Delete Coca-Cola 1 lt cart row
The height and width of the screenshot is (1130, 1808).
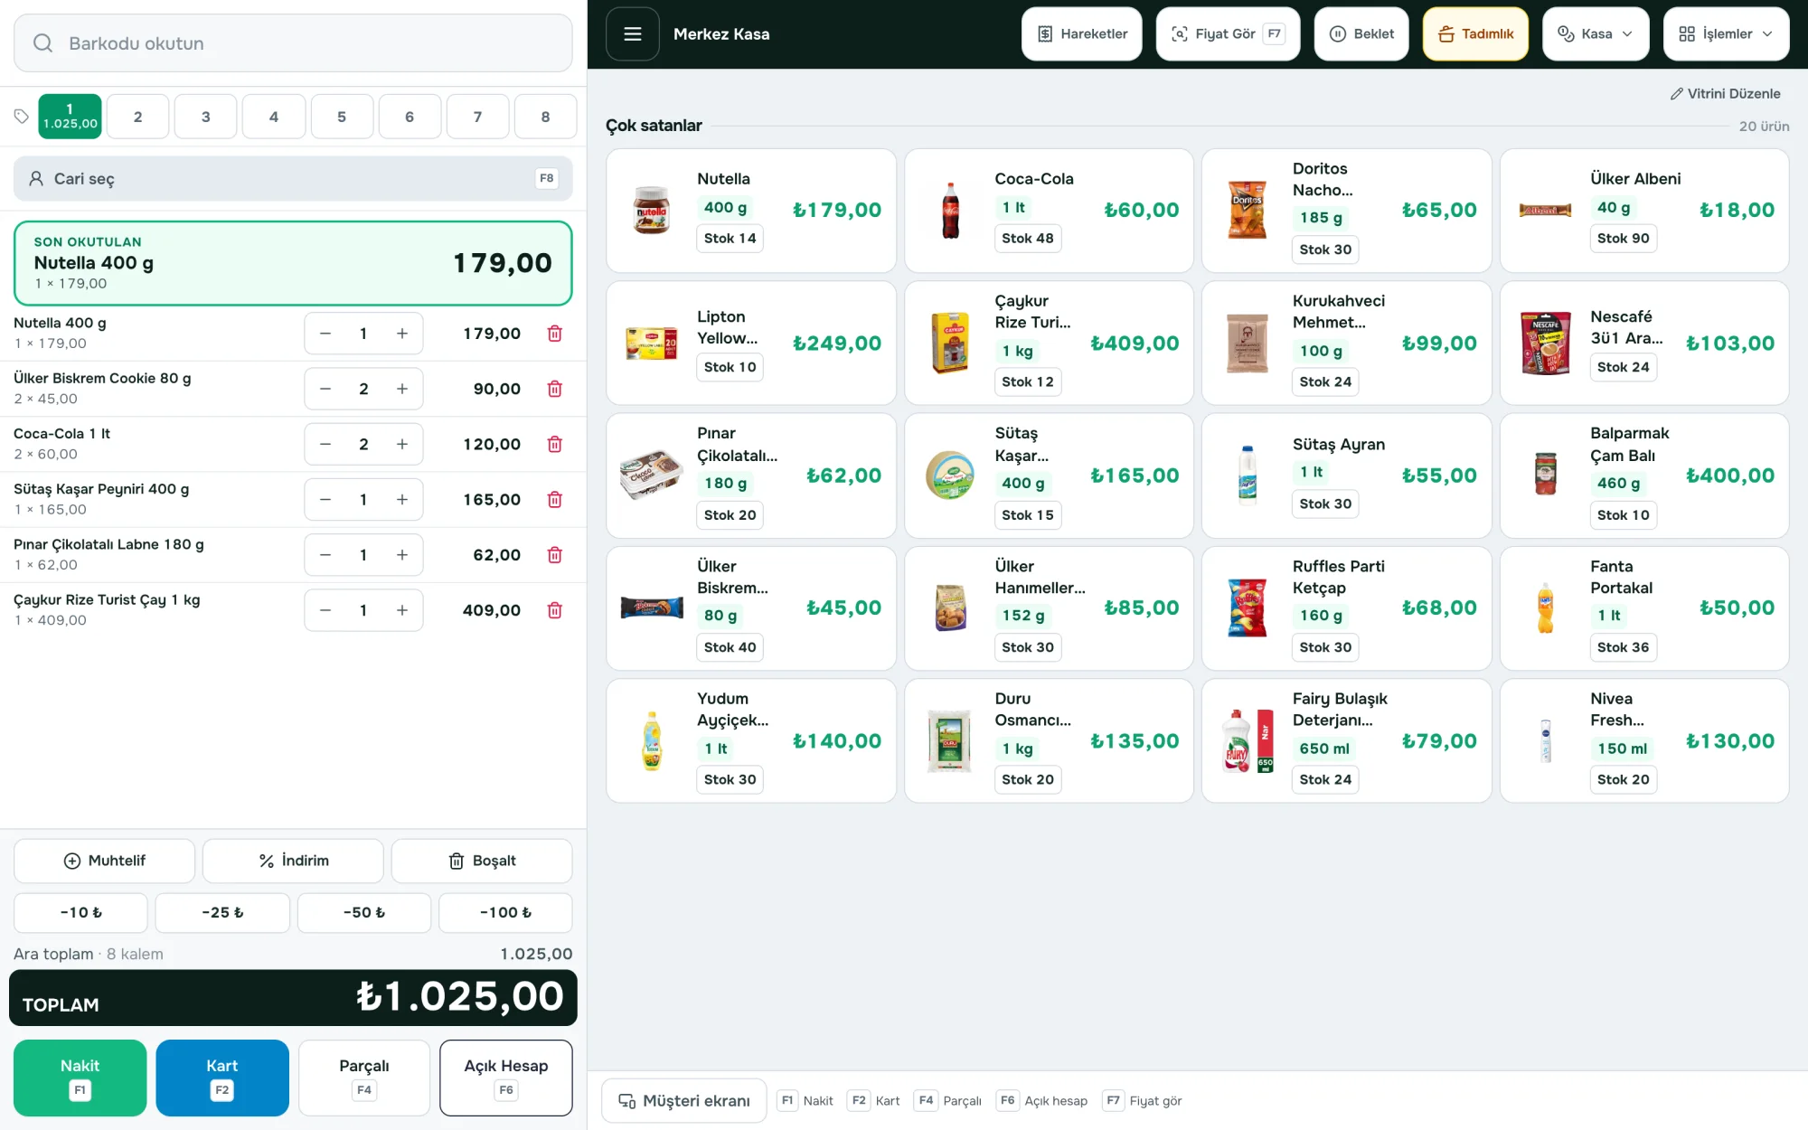click(555, 444)
